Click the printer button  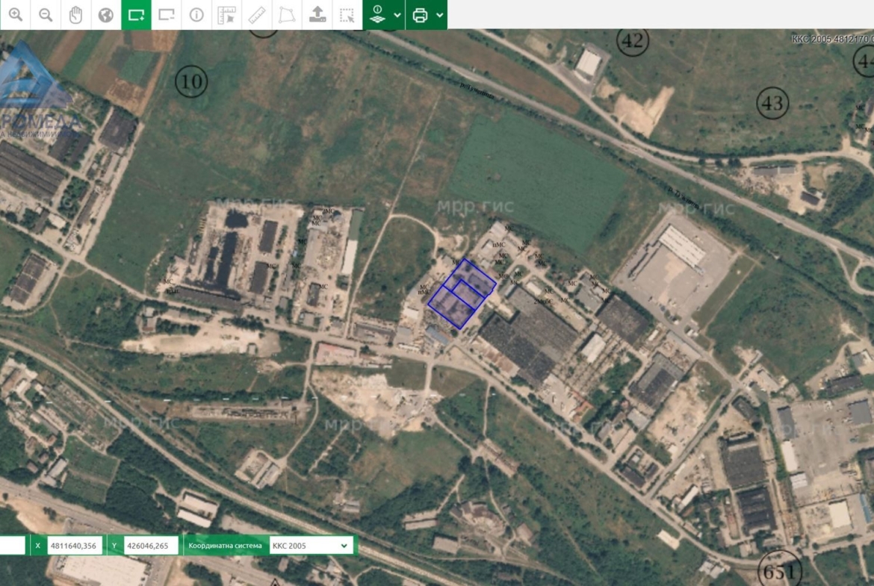click(x=420, y=15)
